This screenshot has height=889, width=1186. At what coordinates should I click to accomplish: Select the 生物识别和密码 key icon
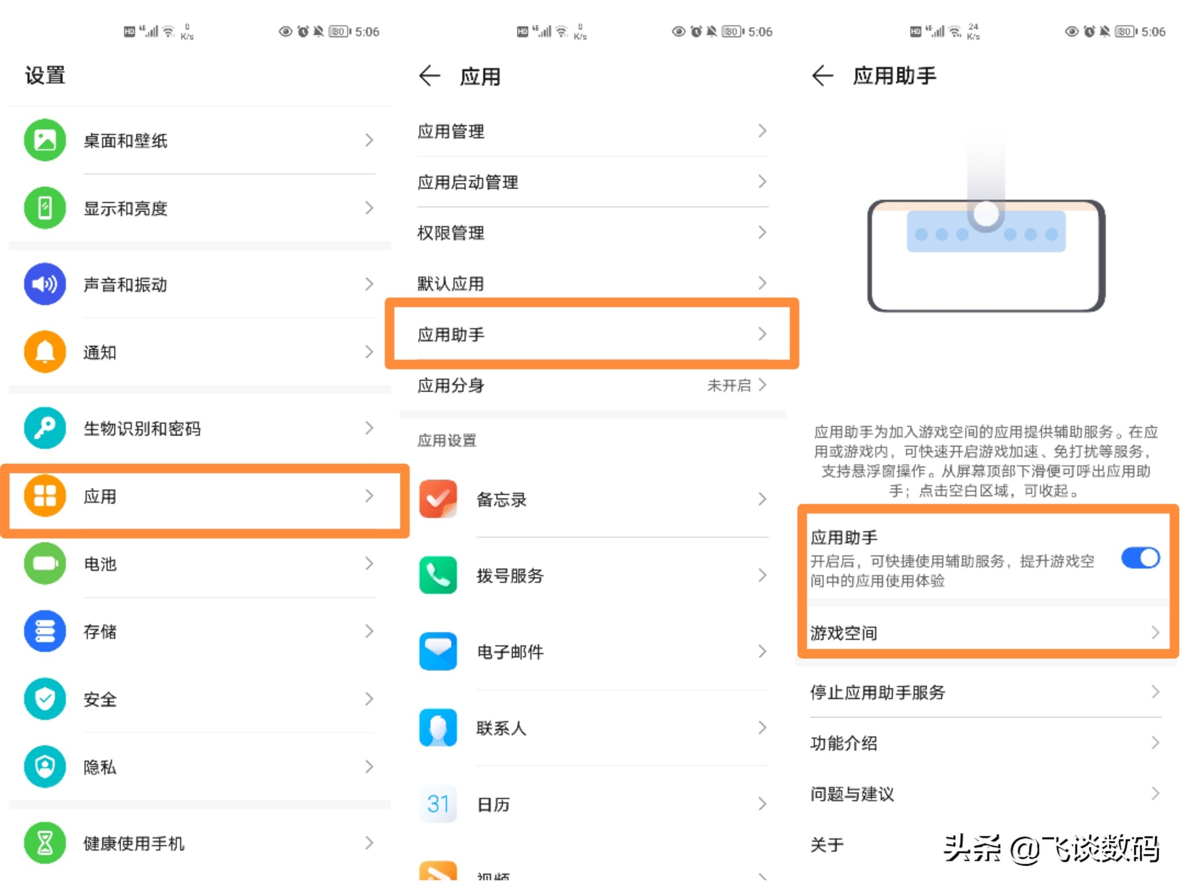[x=45, y=429]
